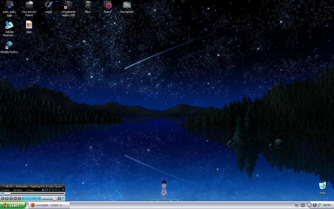The width and height of the screenshot is (334, 209).
Task: Open the 'pam, pam, pam' music desktop icon
Action: click(x=9, y=8)
